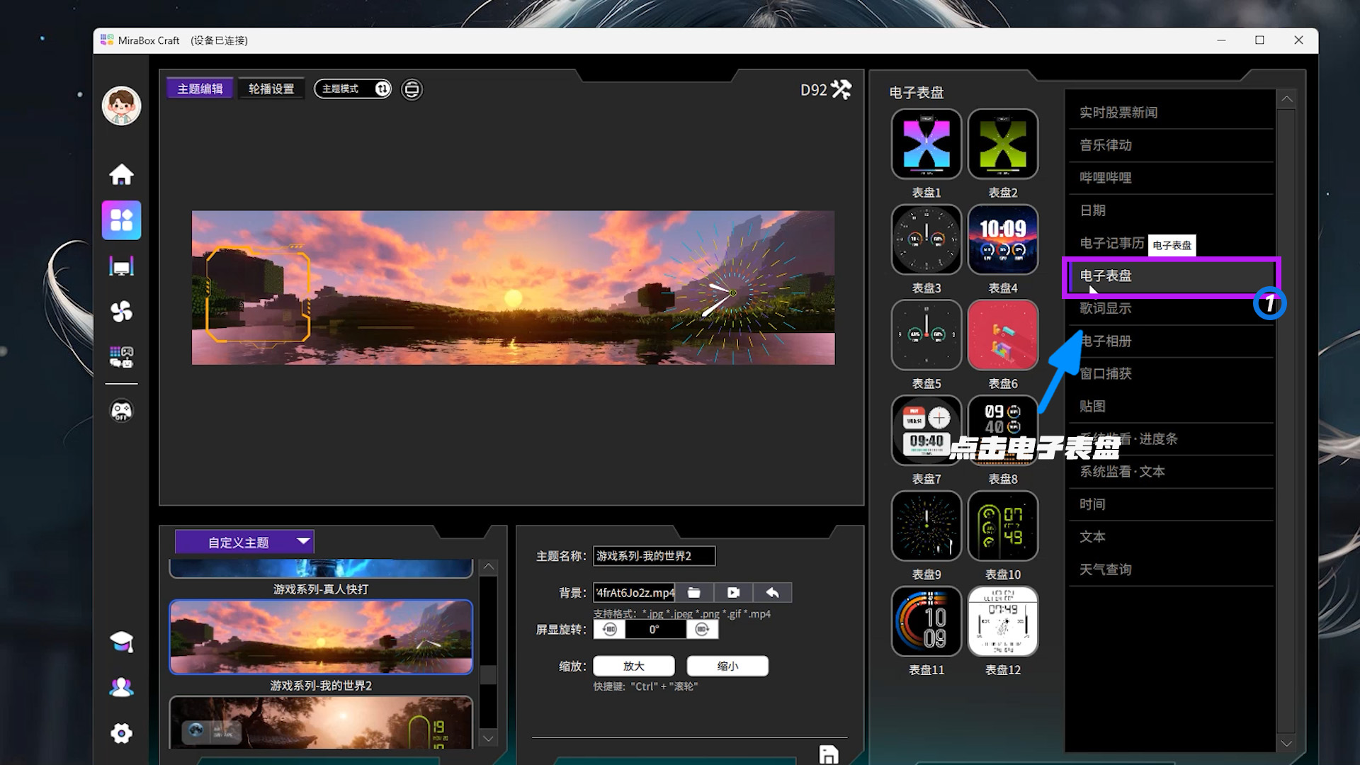
Task: Click the 支持格式 supported formats text
Action: click(682, 614)
